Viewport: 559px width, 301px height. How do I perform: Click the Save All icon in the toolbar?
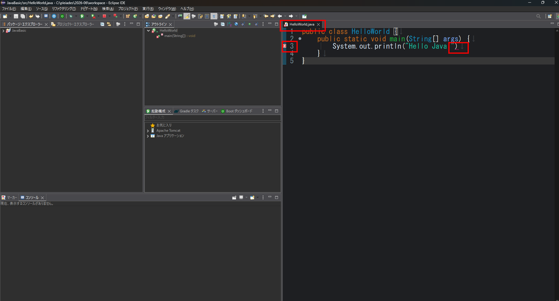23,16
